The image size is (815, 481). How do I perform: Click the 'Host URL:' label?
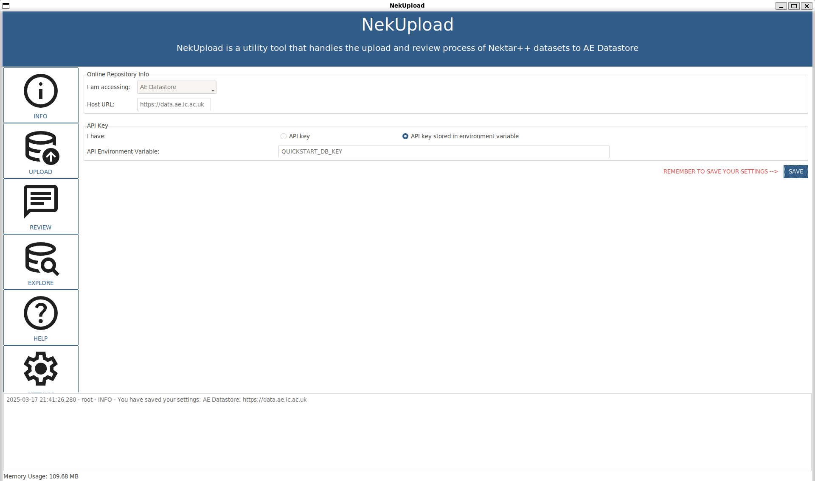click(101, 104)
